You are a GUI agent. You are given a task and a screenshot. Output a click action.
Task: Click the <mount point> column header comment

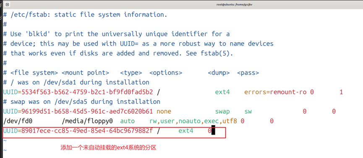click(x=86, y=73)
